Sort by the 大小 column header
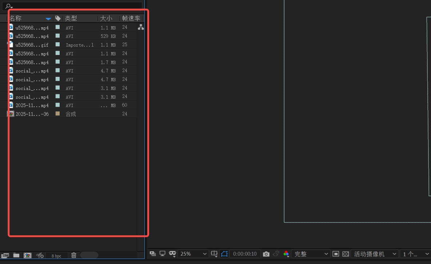Viewport: 431px width, 264px height. (x=106, y=18)
